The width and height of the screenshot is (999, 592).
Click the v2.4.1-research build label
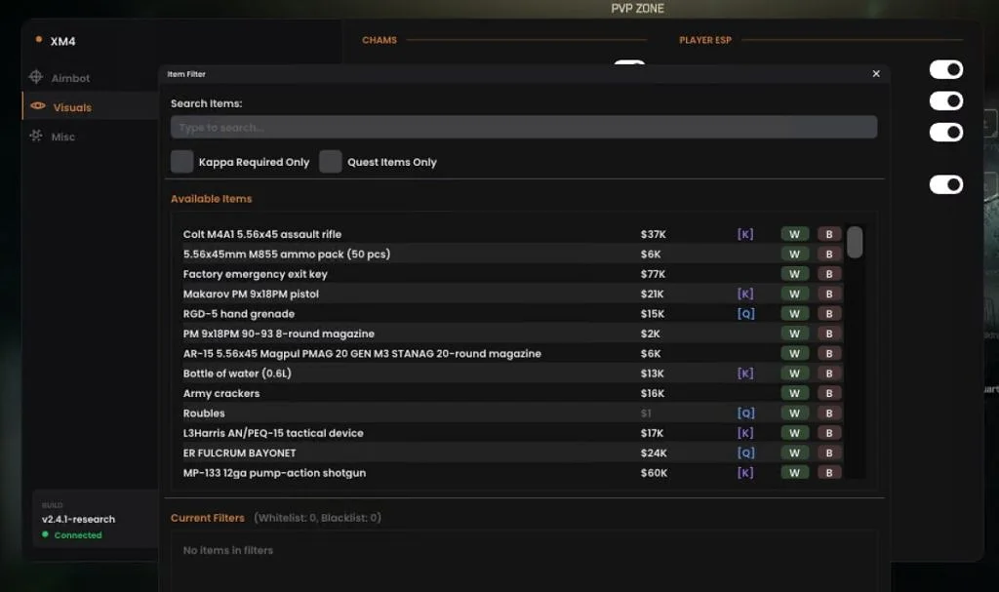(78, 519)
